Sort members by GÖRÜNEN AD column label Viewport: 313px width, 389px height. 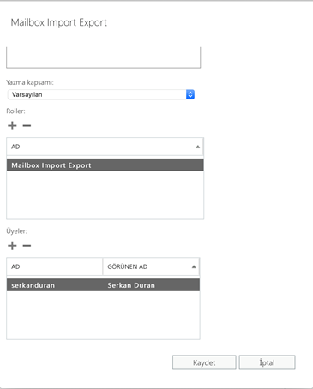[128, 266]
